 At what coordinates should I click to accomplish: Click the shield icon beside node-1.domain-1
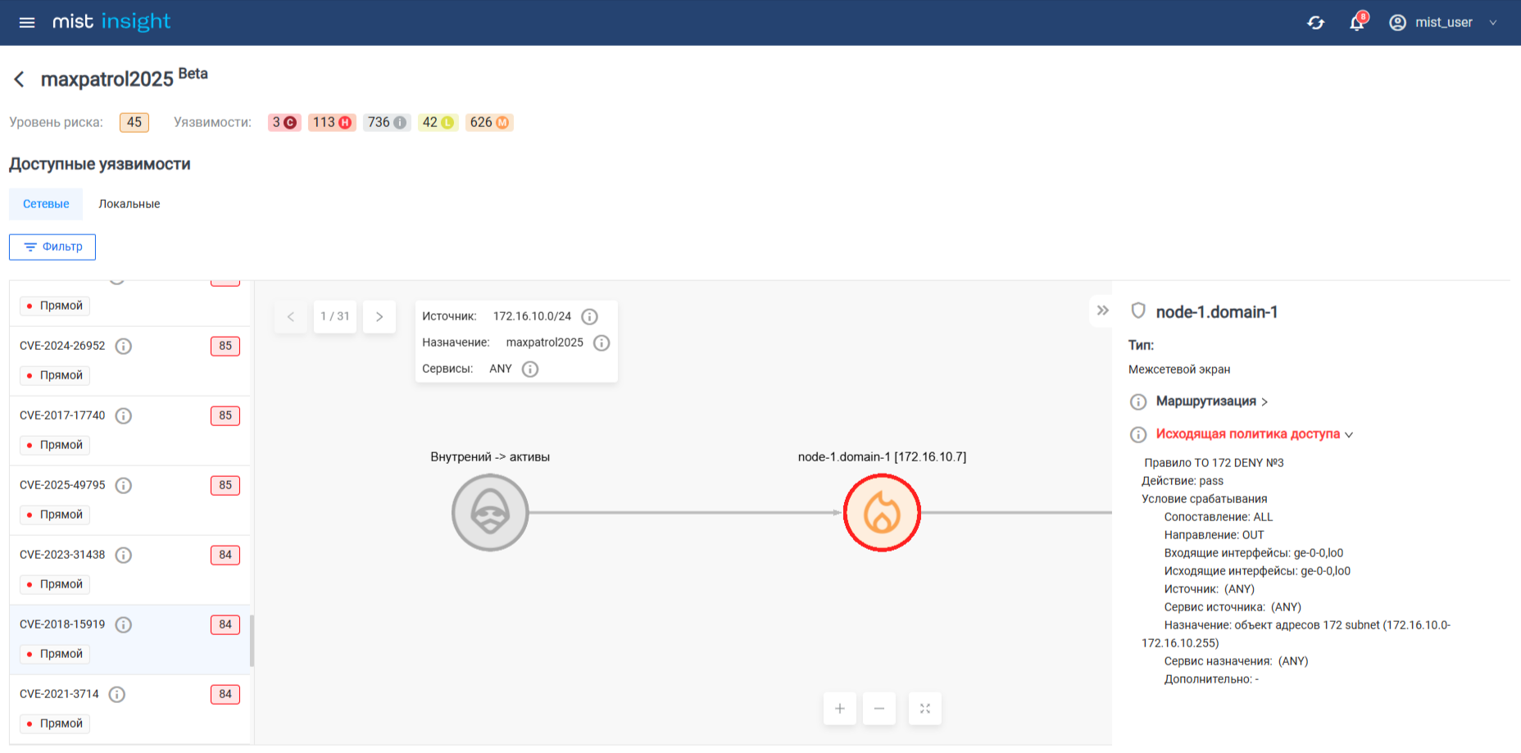pyautogui.click(x=1138, y=311)
